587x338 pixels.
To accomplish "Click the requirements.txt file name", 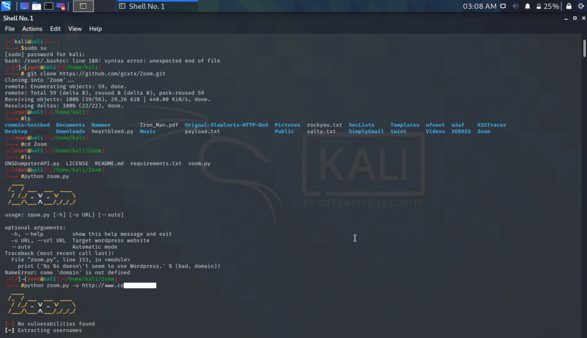I will click(156, 164).
